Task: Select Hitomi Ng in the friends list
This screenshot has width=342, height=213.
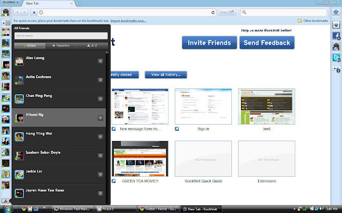Action: pos(59,117)
